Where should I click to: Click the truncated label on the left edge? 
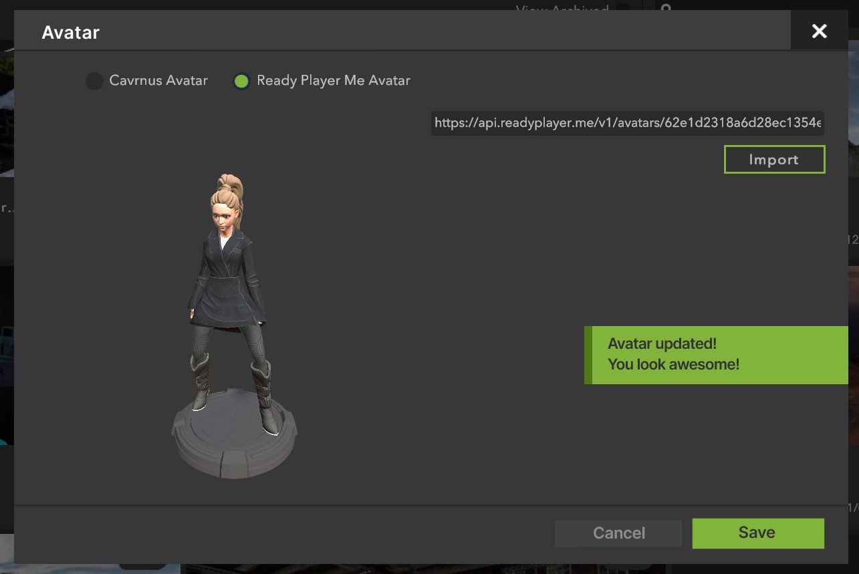click(5, 207)
